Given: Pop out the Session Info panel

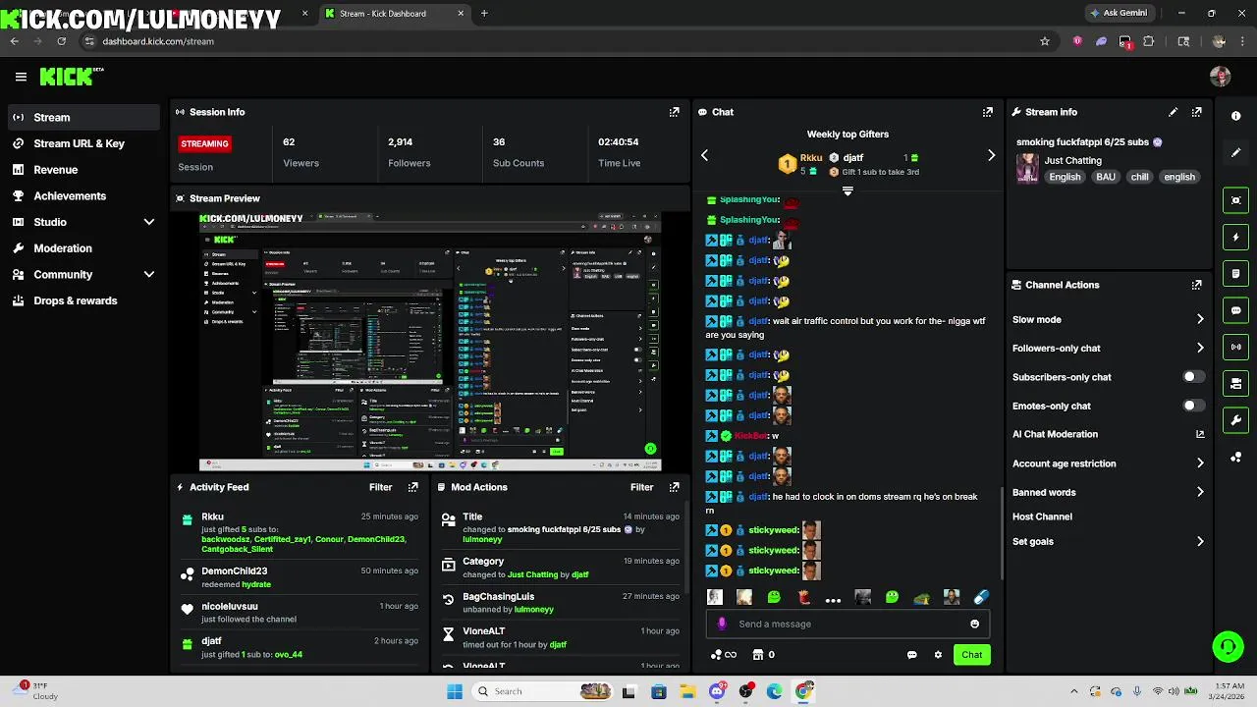Looking at the screenshot, I should click(x=674, y=112).
